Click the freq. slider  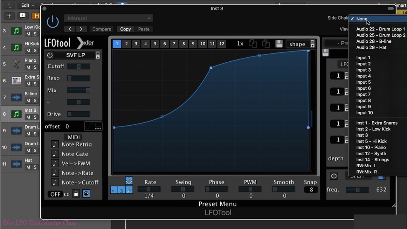tap(358, 190)
